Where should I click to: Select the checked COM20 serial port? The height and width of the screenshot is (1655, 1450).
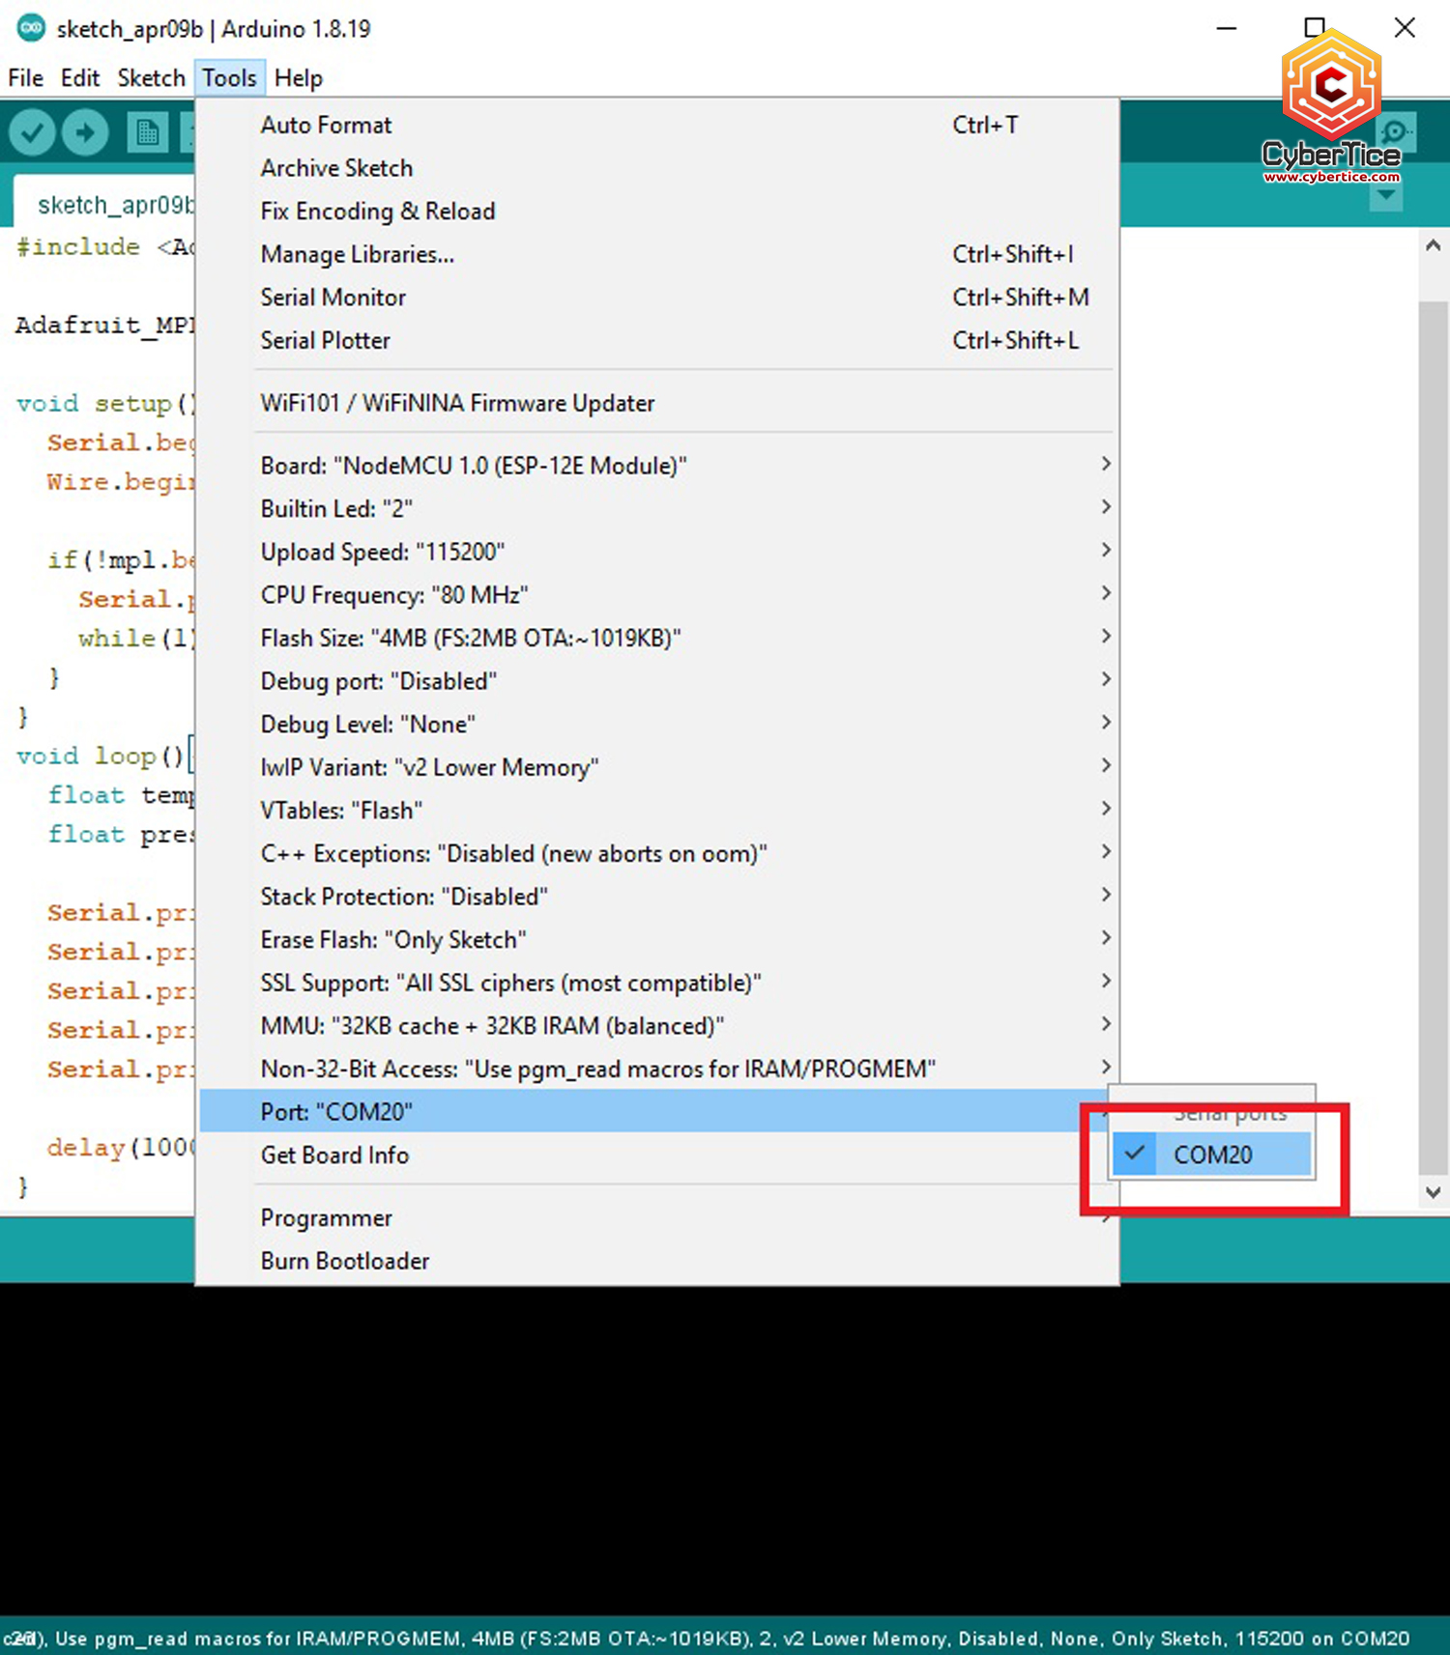(x=1211, y=1155)
